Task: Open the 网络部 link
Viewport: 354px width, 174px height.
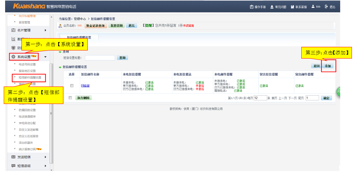Action: (85, 86)
